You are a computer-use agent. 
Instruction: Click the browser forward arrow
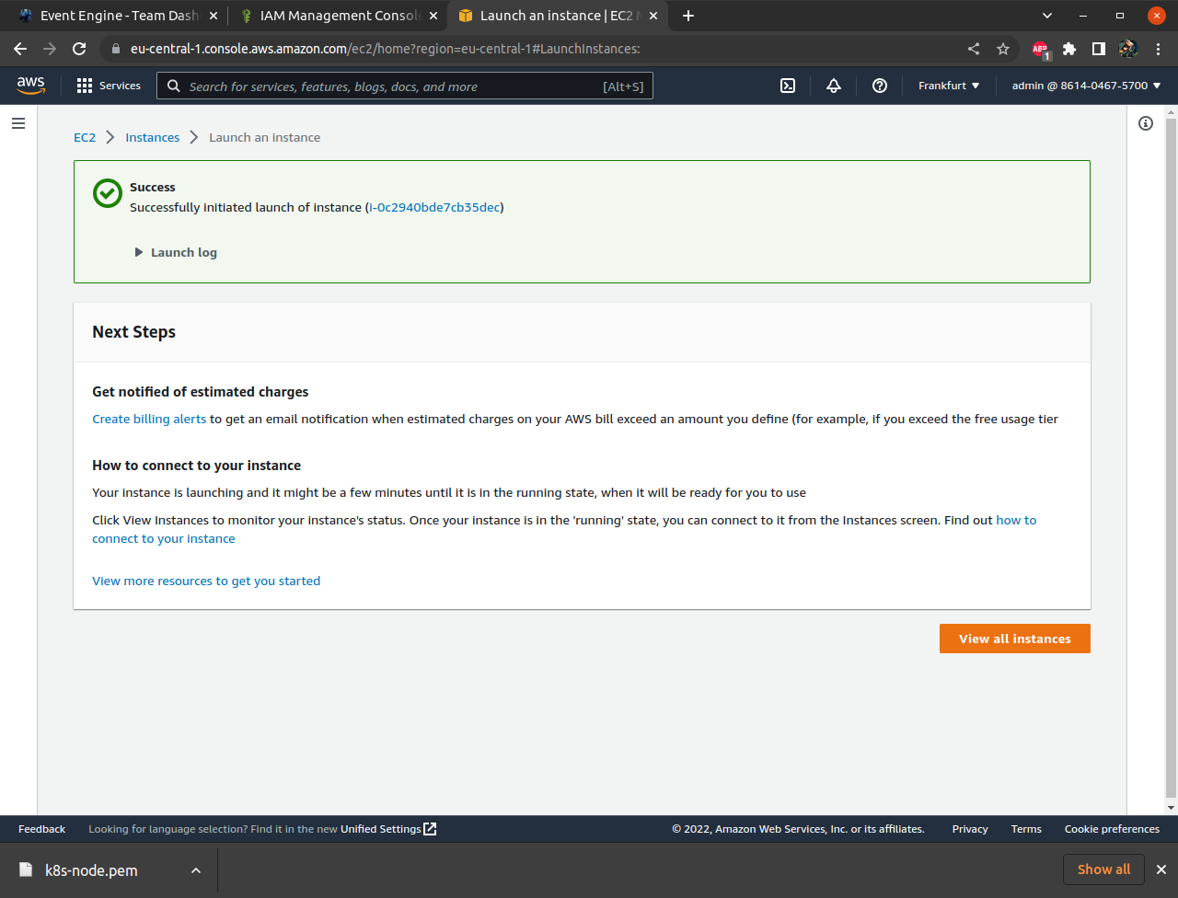(x=50, y=49)
